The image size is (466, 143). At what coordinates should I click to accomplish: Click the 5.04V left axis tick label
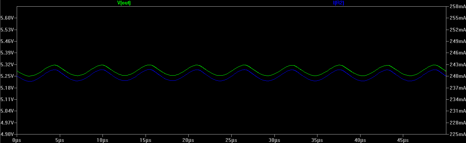[7, 111]
